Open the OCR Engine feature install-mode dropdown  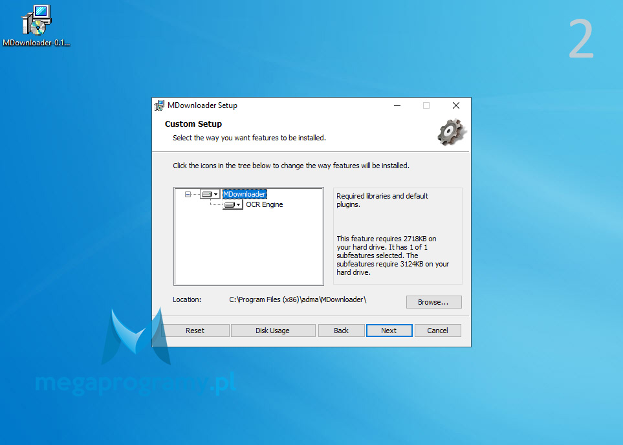point(233,204)
